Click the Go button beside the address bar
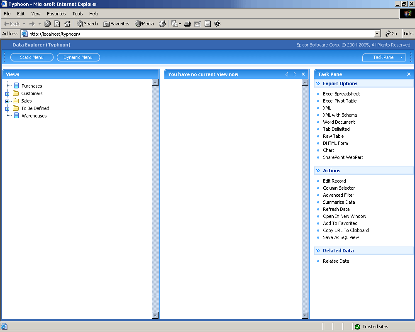Screen dimensions: 415x332 391,34
